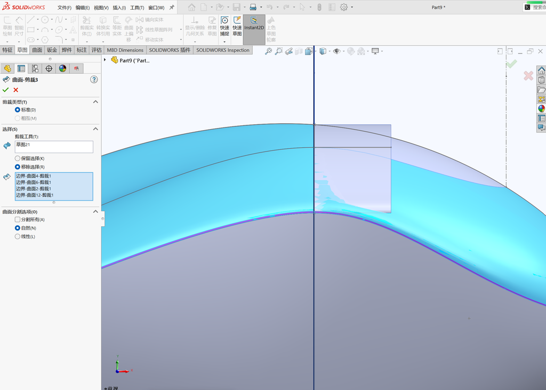Viewport: 546px width, 390px height.
Task: Open the 工具(T) menu
Action: point(137,7)
